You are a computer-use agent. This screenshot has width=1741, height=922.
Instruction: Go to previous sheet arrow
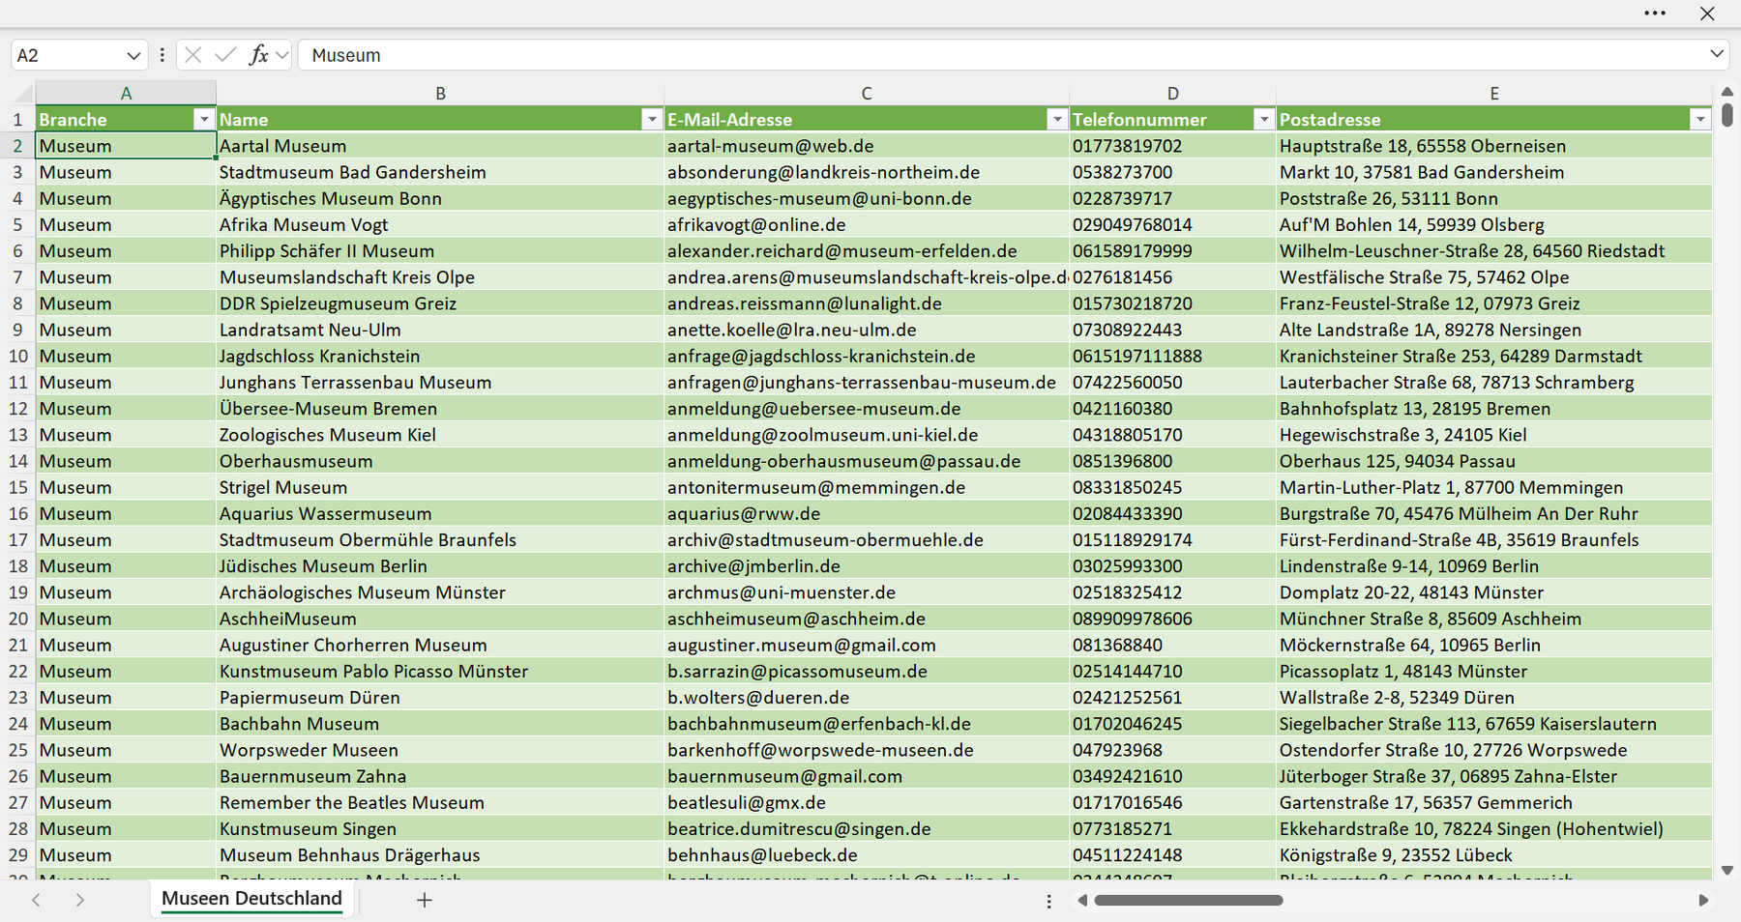pyautogui.click(x=36, y=900)
